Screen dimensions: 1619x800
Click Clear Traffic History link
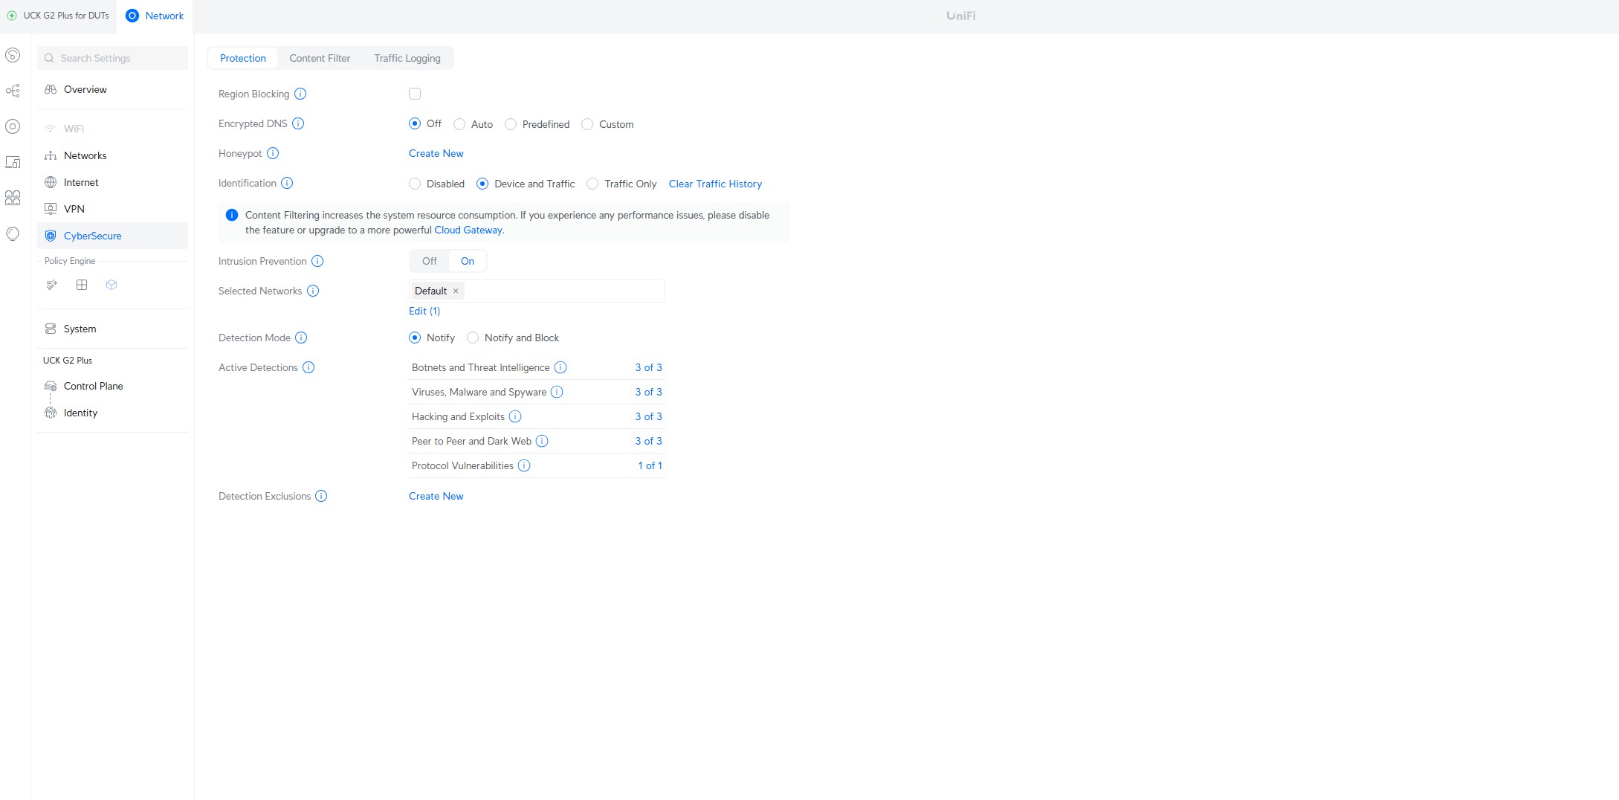pos(715,184)
